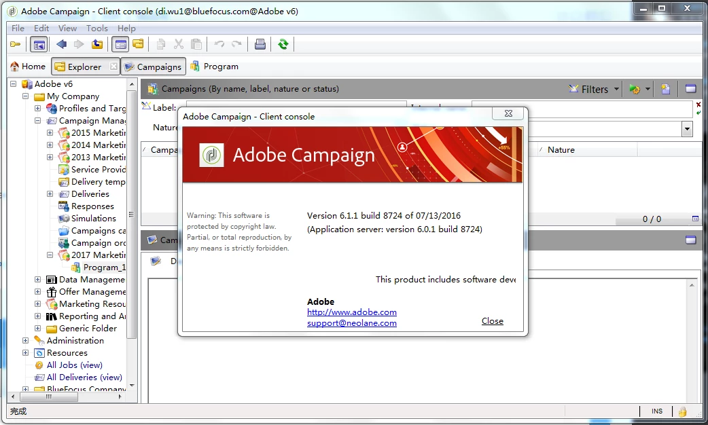Screen dimensions: 708x425
Task: Click the Redo arrow icon
Action: click(236, 43)
